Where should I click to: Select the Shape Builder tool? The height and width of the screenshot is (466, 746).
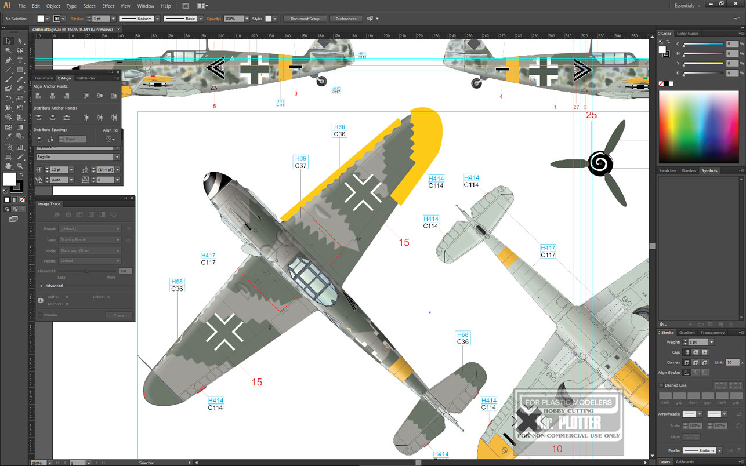click(x=9, y=118)
